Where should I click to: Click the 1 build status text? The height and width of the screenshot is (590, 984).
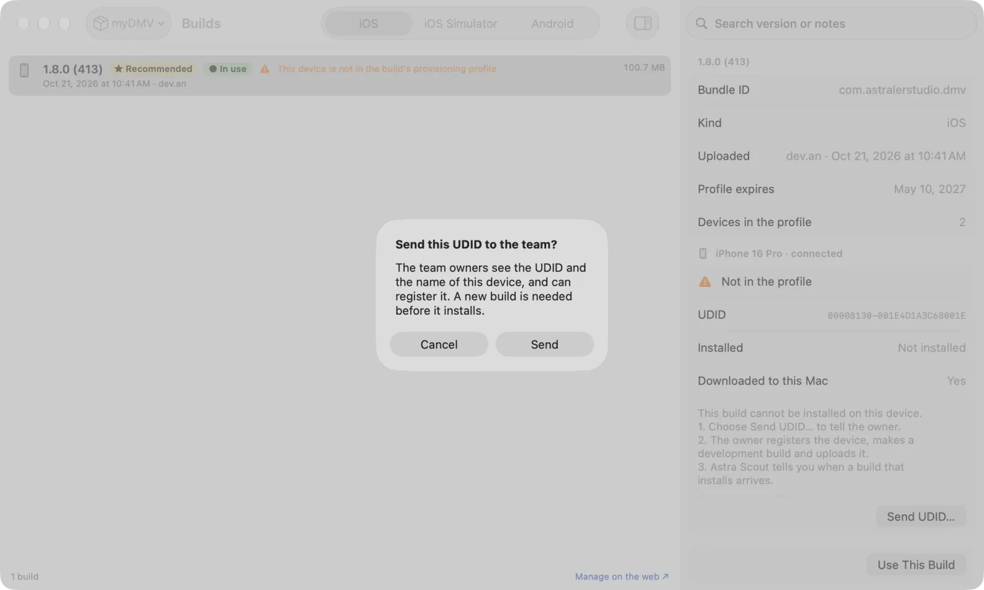point(25,576)
